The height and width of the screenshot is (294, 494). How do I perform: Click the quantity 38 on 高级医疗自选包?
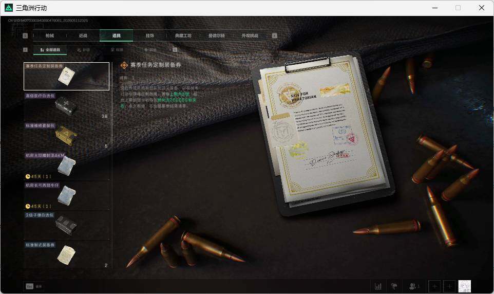point(105,116)
